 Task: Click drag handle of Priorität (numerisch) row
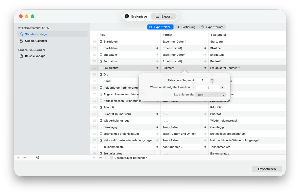94,114
